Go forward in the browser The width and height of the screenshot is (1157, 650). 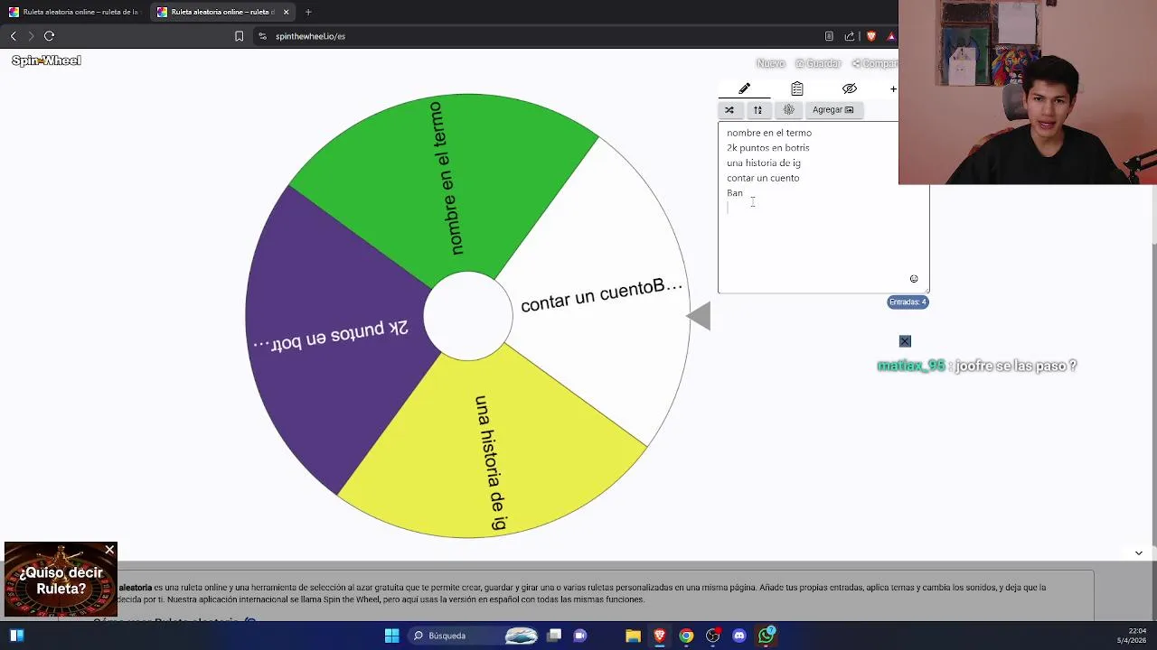pyautogui.click(x=31, y=36)
